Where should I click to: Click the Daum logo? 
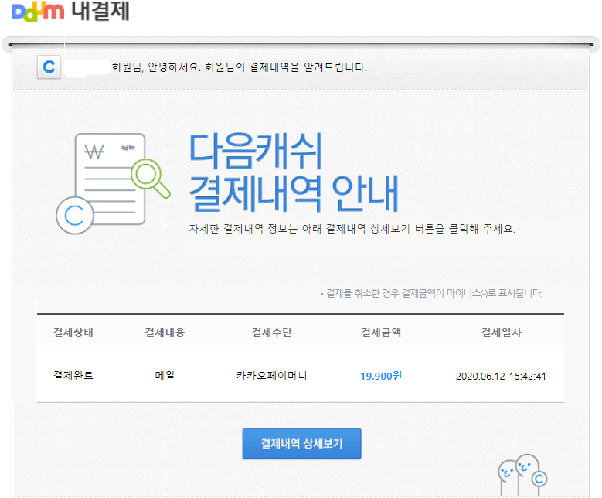(x=38, y=11)
